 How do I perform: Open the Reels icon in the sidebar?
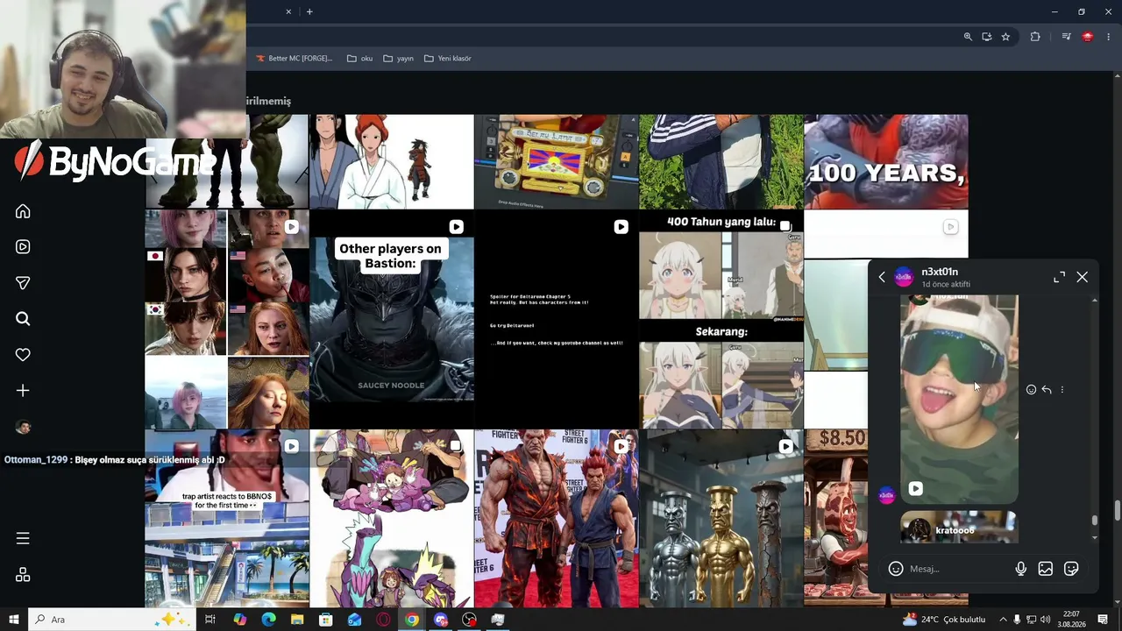coord(23,247)
